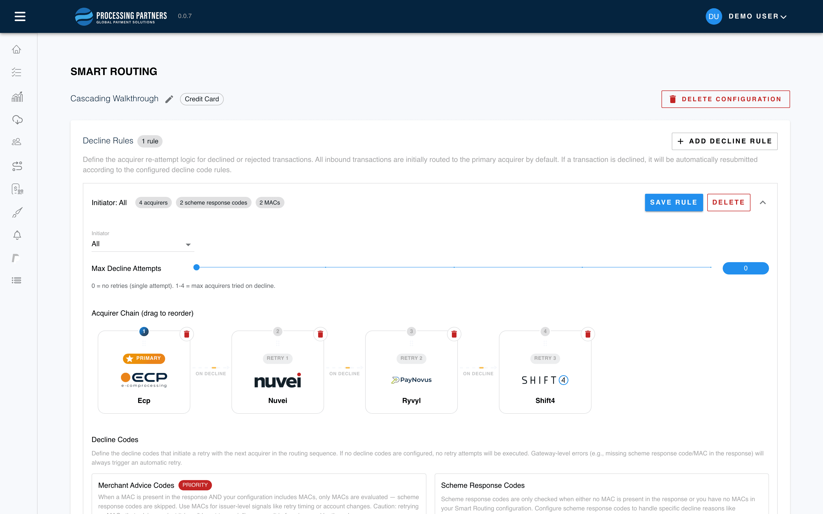
Task: Click the Scheme Response Codes heading
Action: pyautogui.click(x=482, y=485)
